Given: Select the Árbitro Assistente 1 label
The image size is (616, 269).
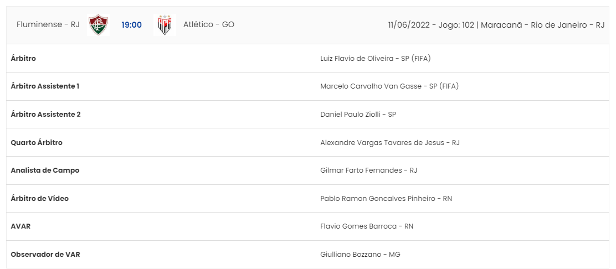Looking at the screenshot, I should (x=45, y=86).
